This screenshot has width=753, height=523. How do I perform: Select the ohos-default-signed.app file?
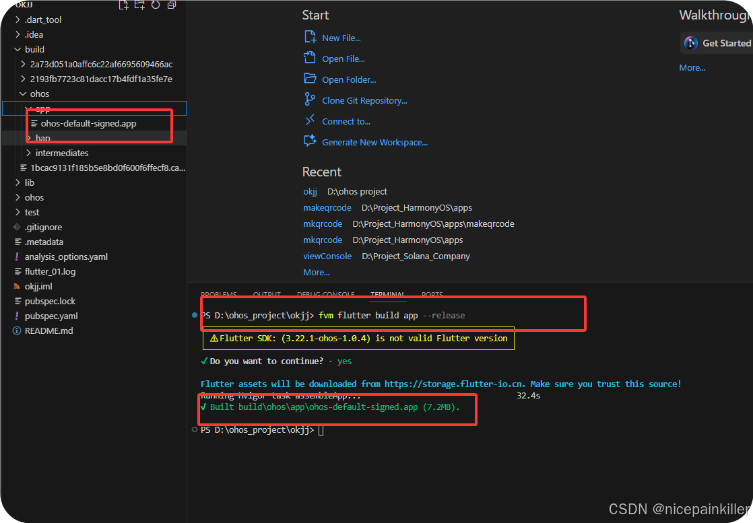88,123
